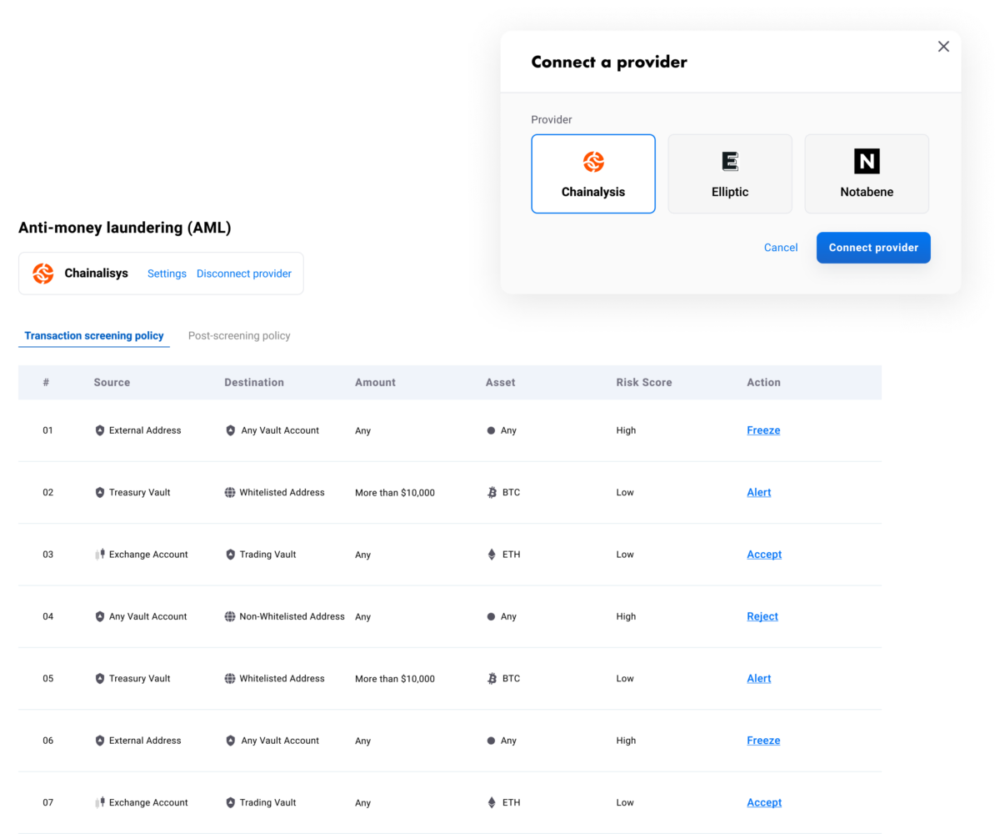This screenshot has width=1000, height=834.
Task: Click Treasury Vault icon in row 05
Action: pos(100,678)
